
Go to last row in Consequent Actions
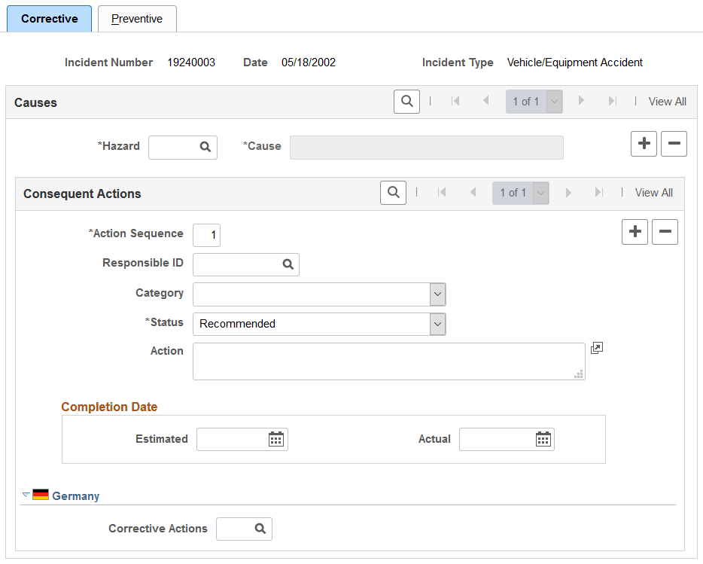pos(598,193)
